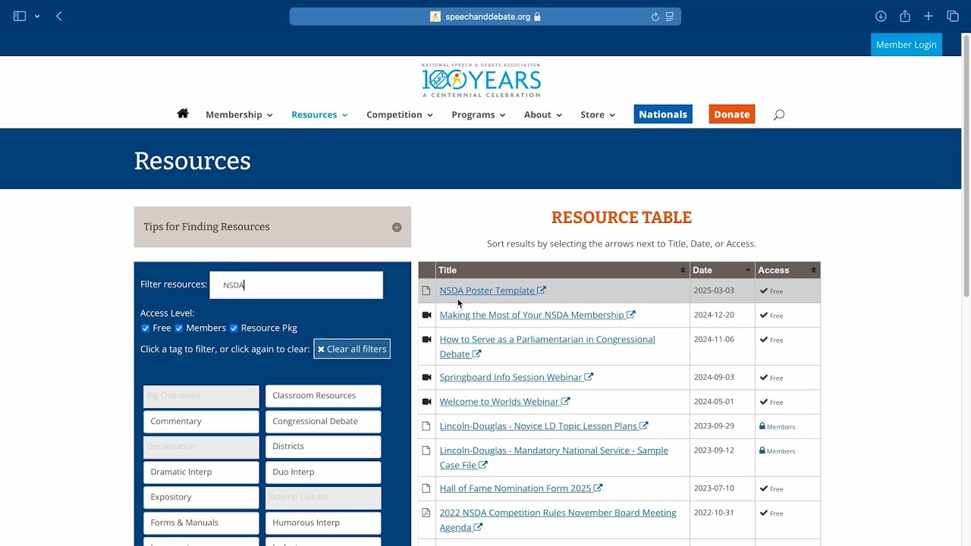Click document icon for Novice LD Lesson Plans
Screen dimensions: 971x546
coord(426,426)
